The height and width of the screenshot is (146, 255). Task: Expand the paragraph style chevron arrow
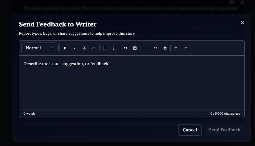pos(52,48)
